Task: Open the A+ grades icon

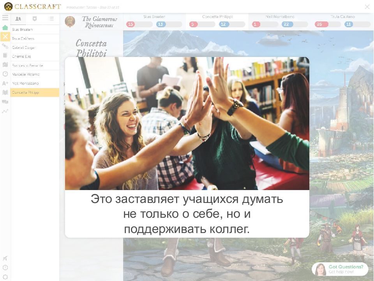Action: (x=5, y=83)
